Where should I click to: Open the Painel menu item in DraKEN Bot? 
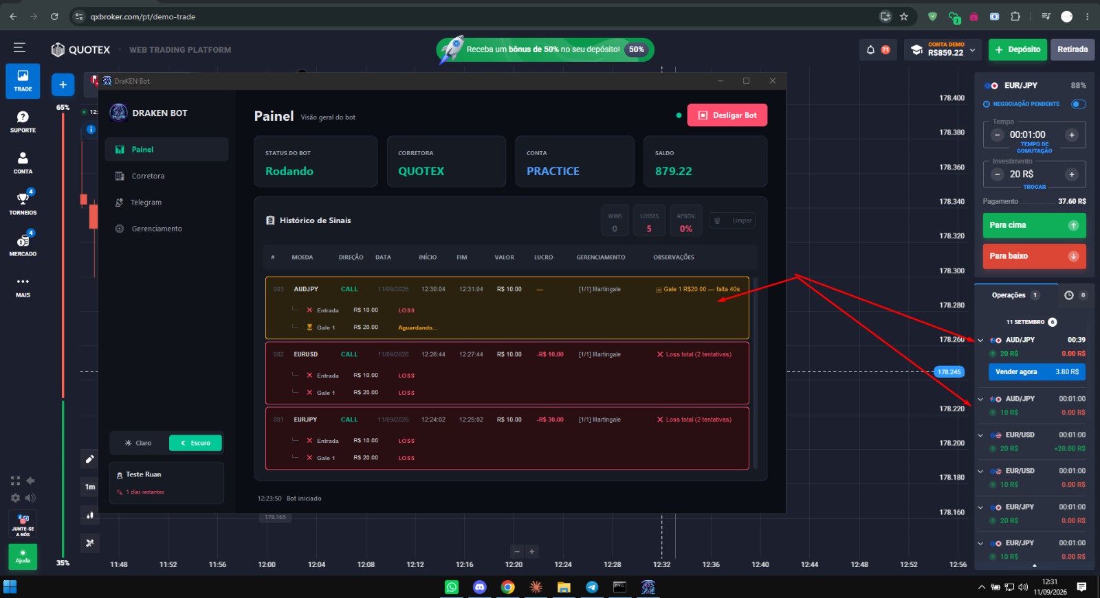pyautogui.click(x=166, y=150)
